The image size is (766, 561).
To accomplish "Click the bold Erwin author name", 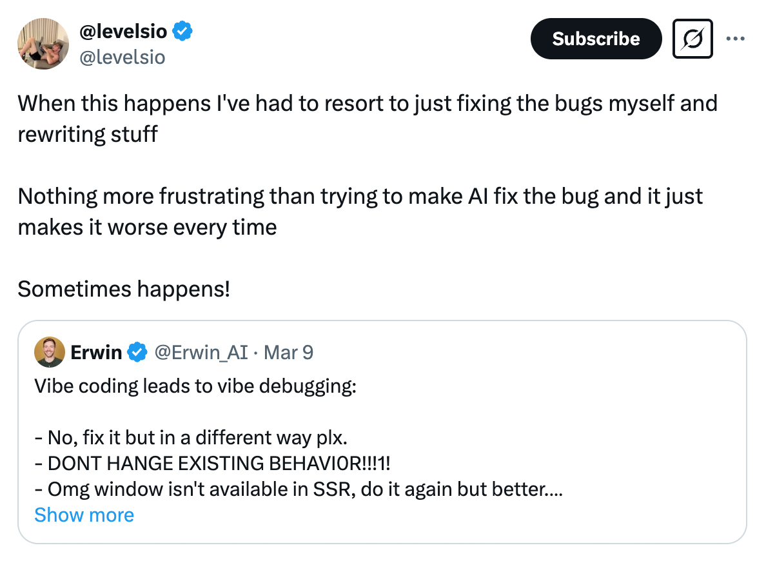I will (97, 352).
